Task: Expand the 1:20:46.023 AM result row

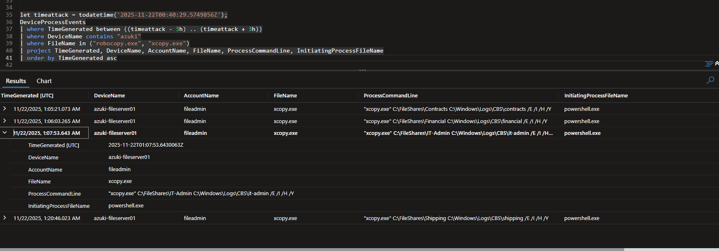Action: tap(4, 218)
